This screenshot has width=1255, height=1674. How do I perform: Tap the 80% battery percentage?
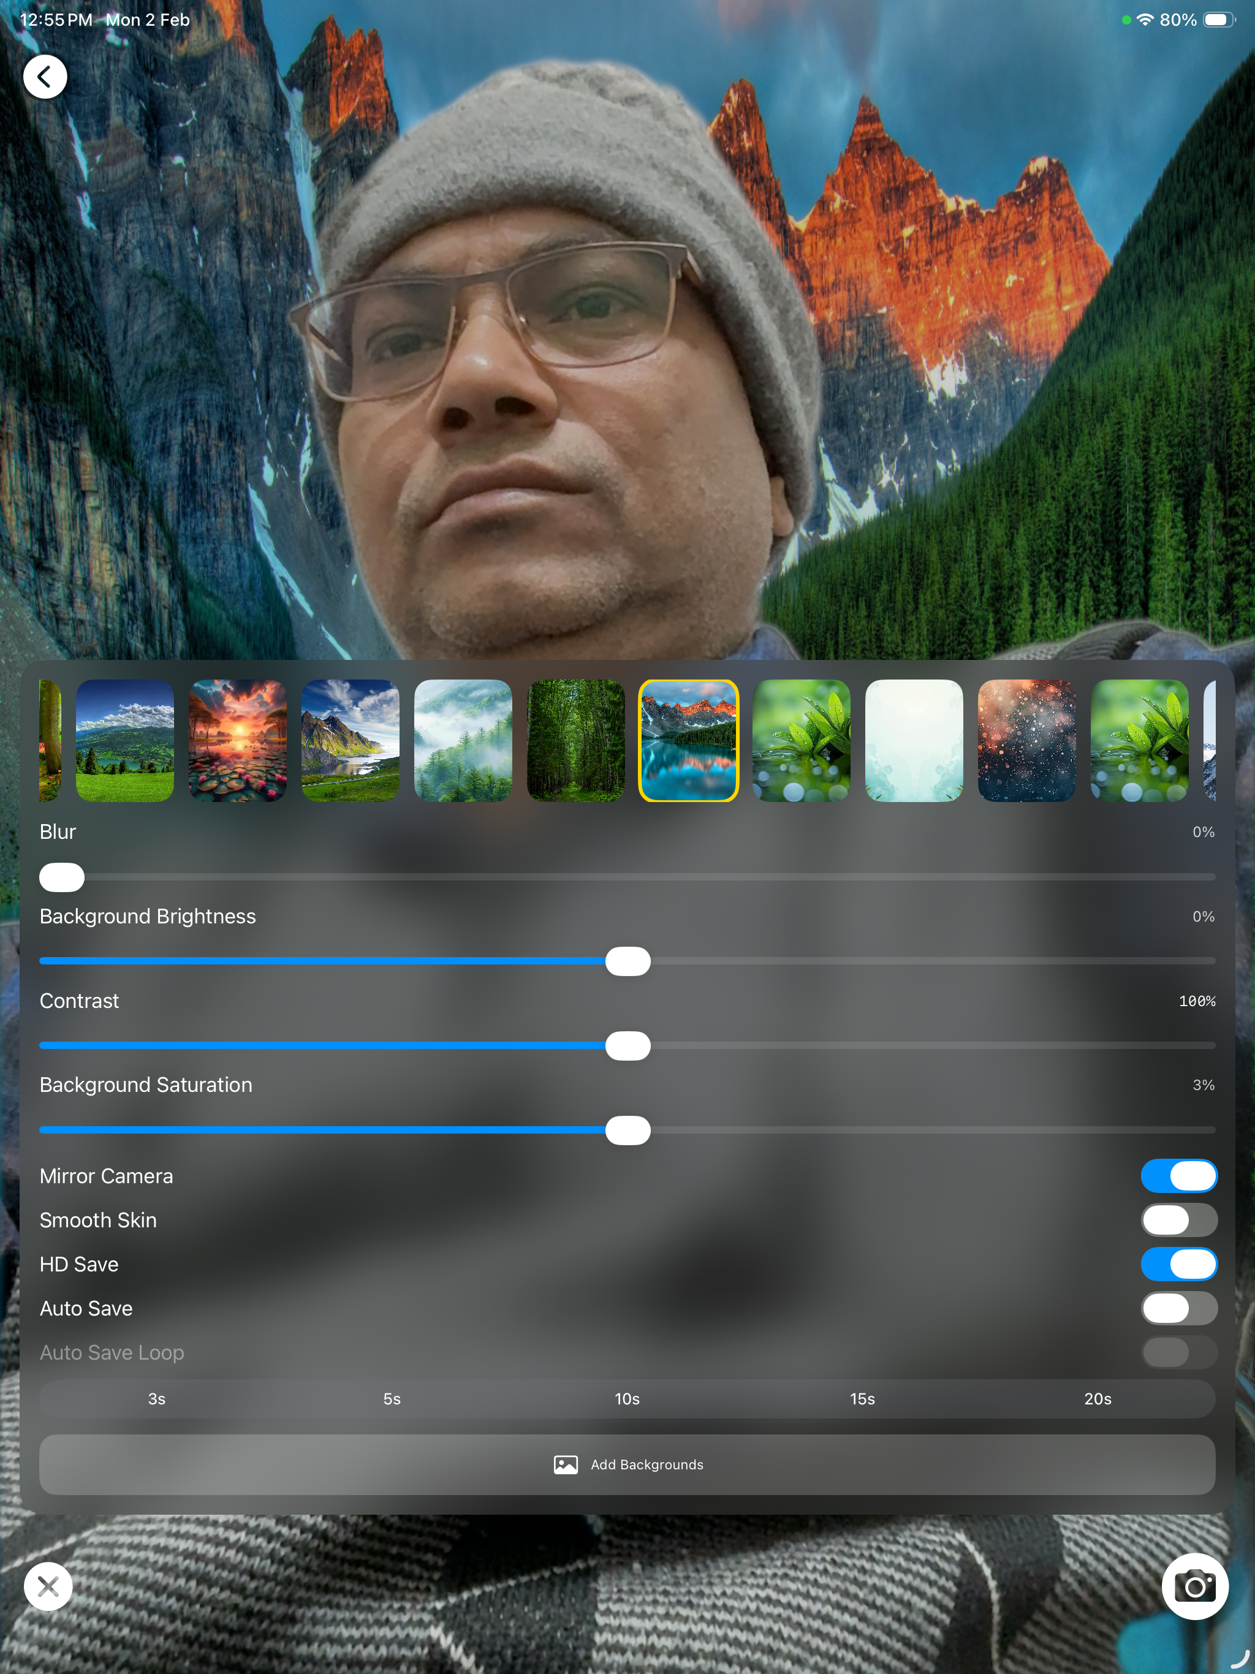(1178, 20)
